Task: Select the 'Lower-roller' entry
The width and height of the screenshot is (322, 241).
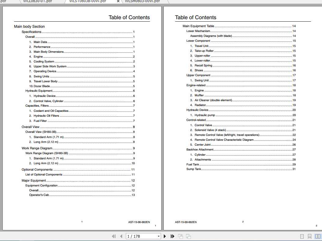Action: (243, 61)
